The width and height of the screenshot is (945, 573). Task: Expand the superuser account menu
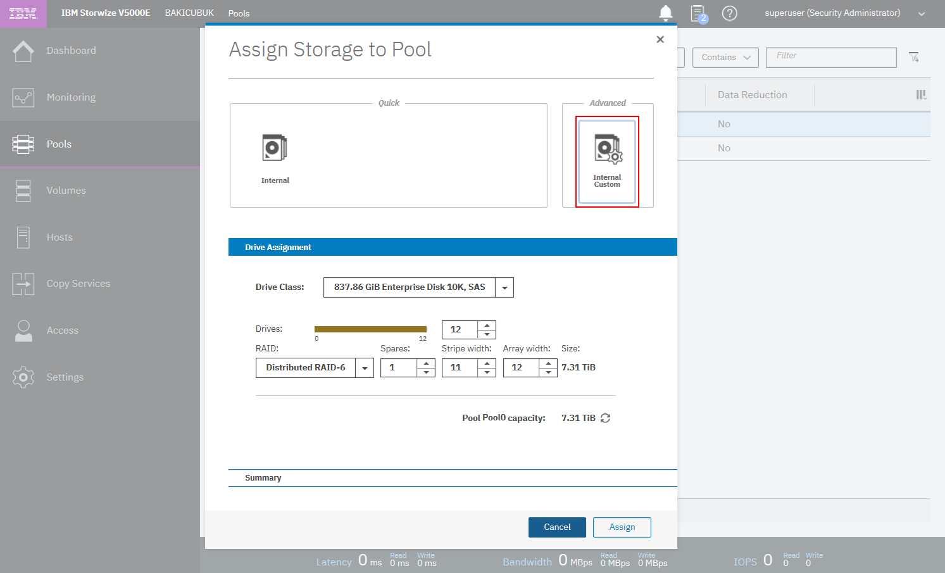tap(921, 13)
